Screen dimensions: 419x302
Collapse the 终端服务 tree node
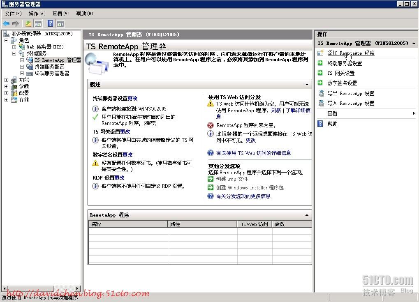14,53
